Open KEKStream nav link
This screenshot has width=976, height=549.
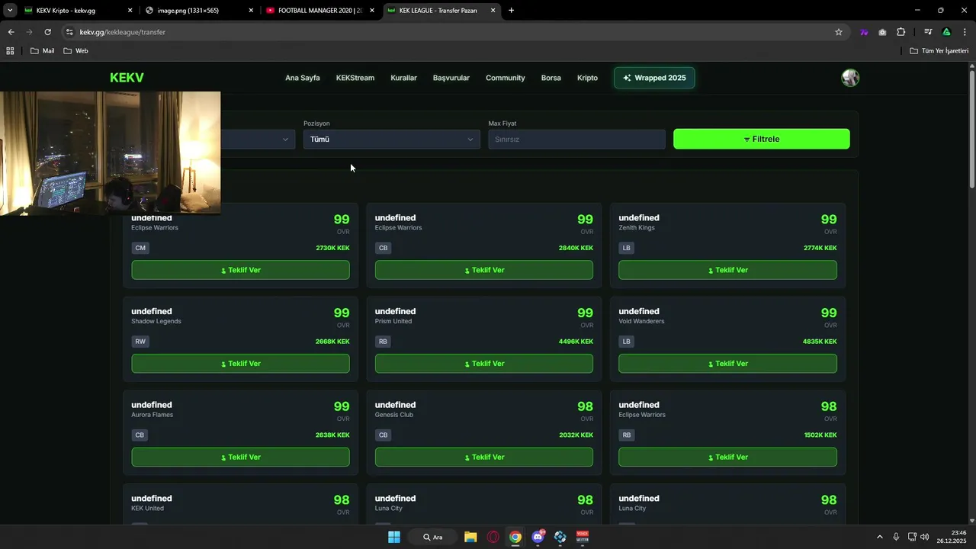355,78
